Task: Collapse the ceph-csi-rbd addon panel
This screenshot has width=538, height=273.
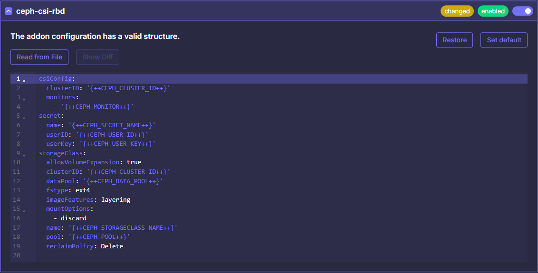Action: point(9,11)
